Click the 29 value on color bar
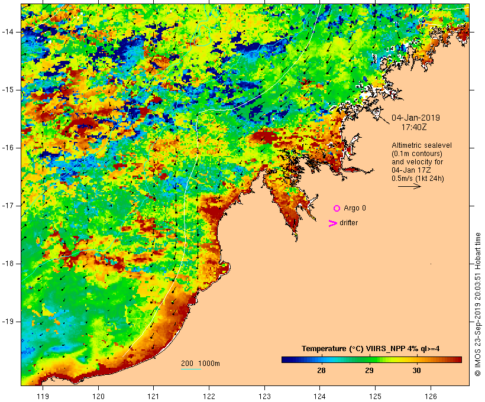Screen dimensions: 485x402 pos(369,371)
